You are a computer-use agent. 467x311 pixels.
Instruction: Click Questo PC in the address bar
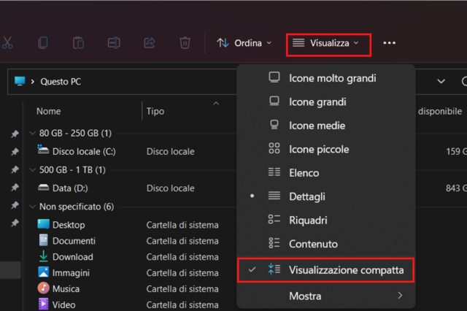pyautogui.click(x=61, y=82)
